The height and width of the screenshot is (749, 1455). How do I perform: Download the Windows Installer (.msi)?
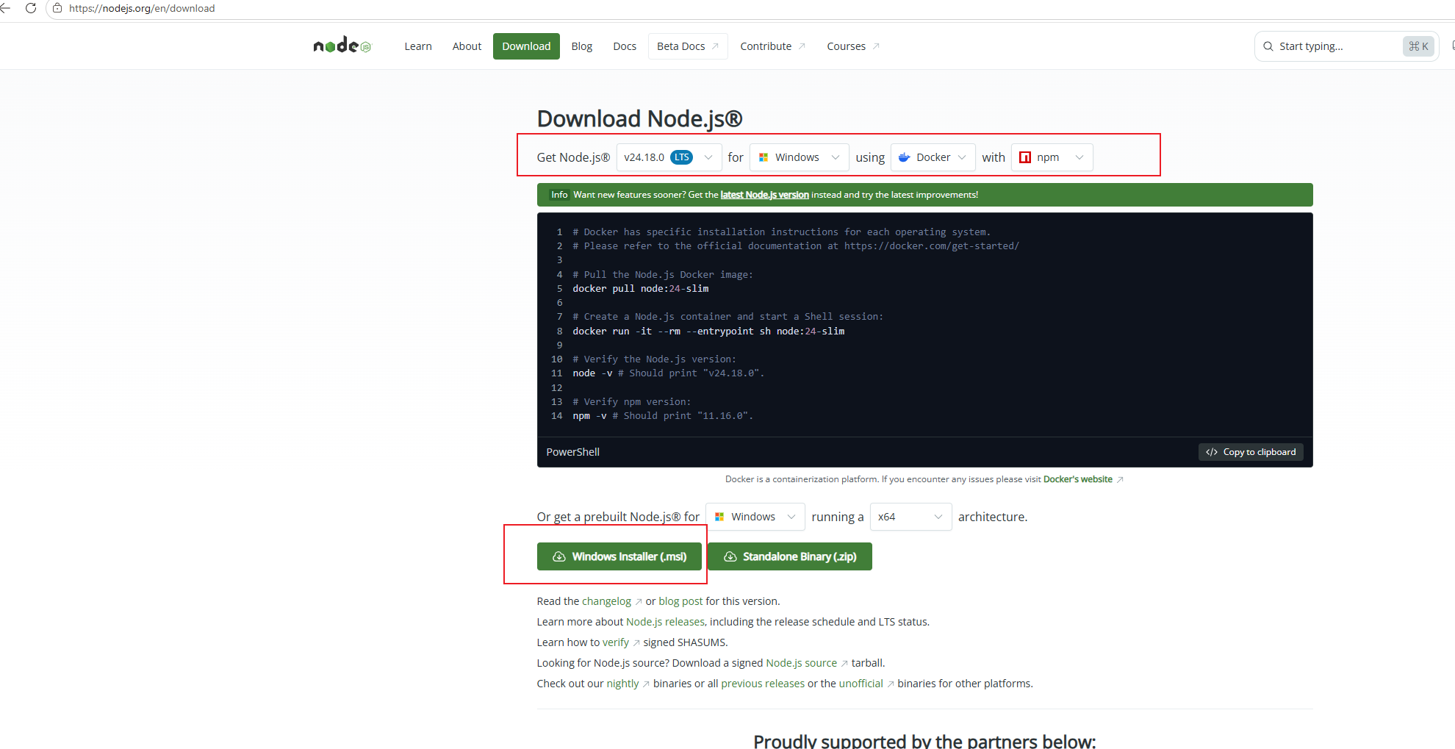[x=619, y=556]
